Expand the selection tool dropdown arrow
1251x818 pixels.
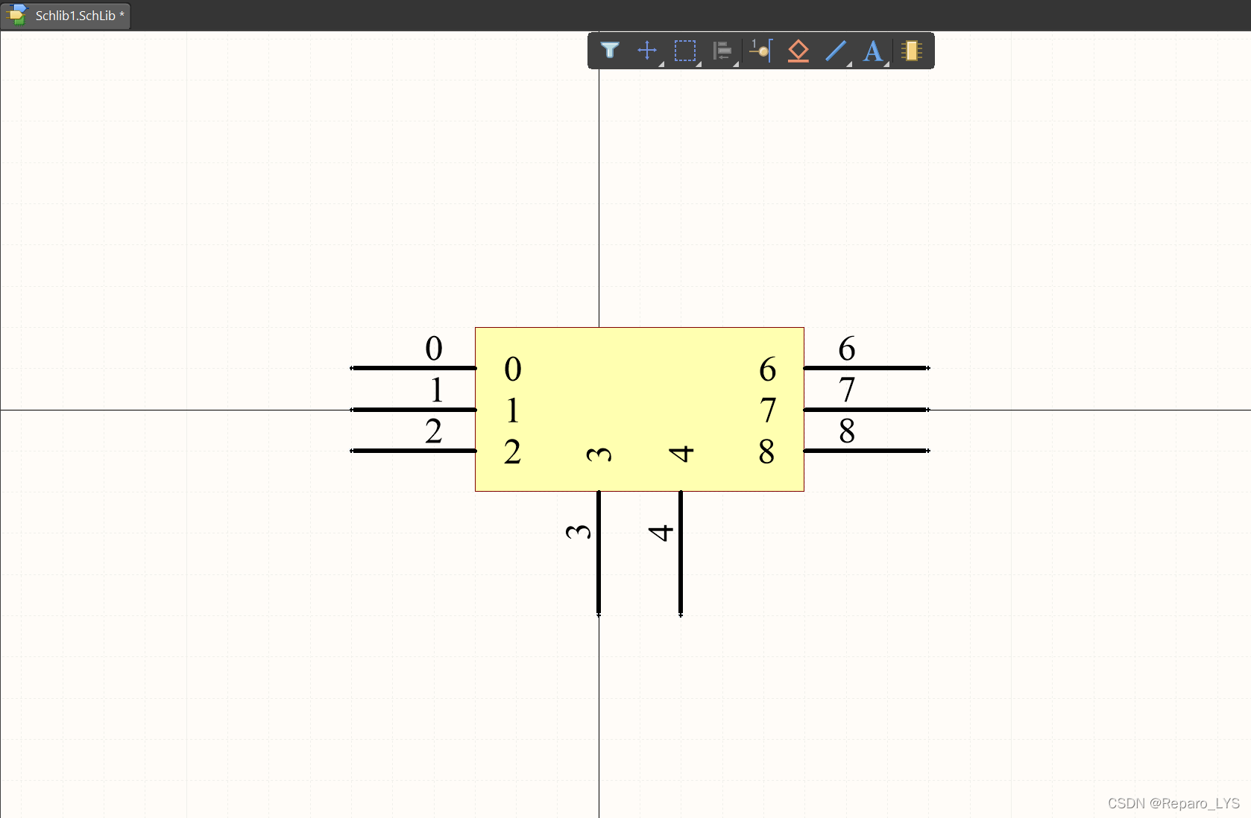tap(699, 65)
